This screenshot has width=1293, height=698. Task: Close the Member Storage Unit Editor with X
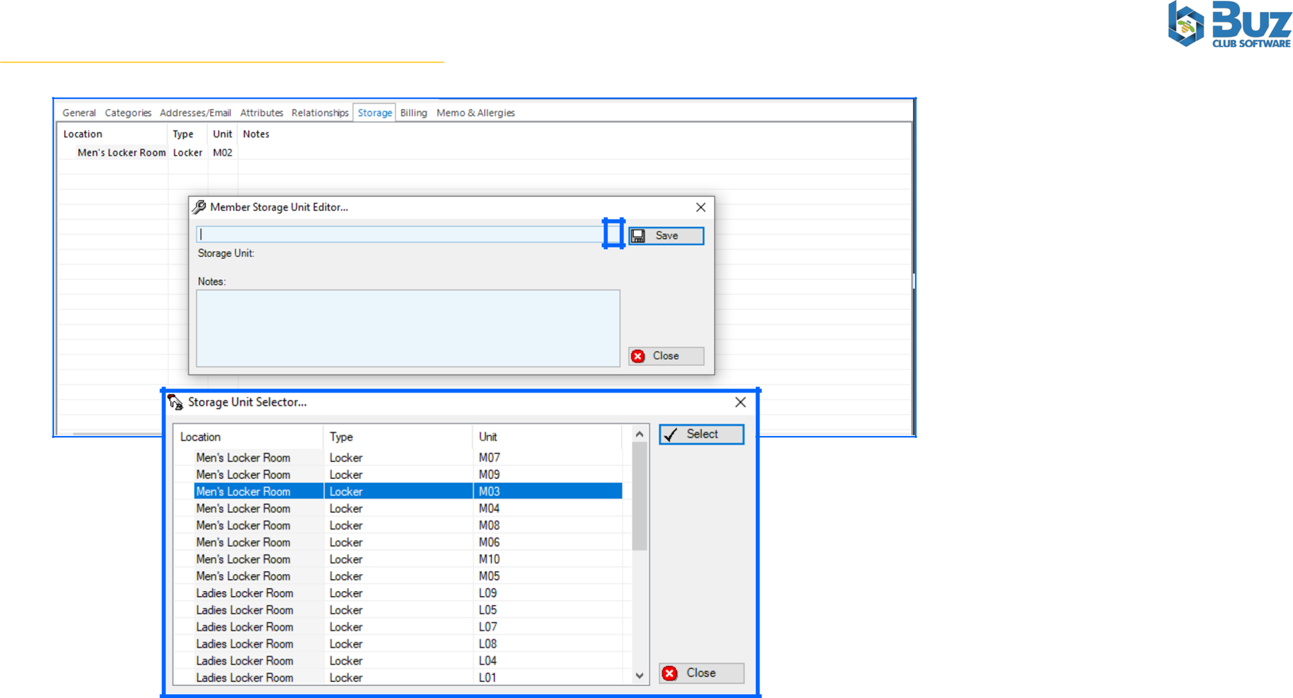pos(700,207)
